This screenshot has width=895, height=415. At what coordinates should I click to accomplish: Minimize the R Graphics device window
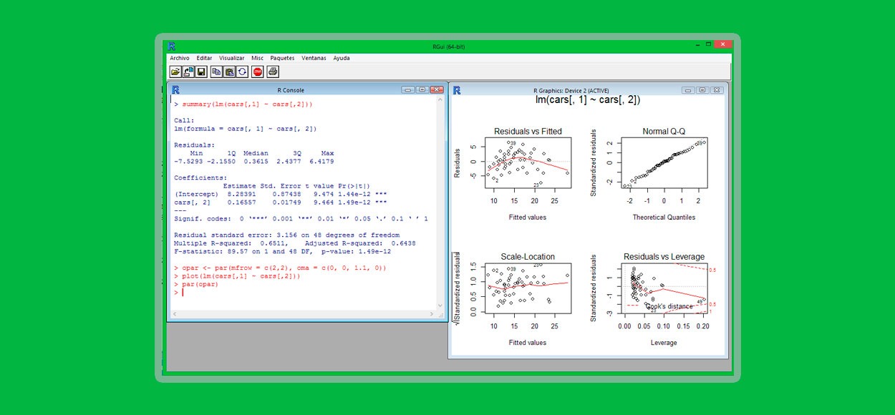tap(688, 90)
